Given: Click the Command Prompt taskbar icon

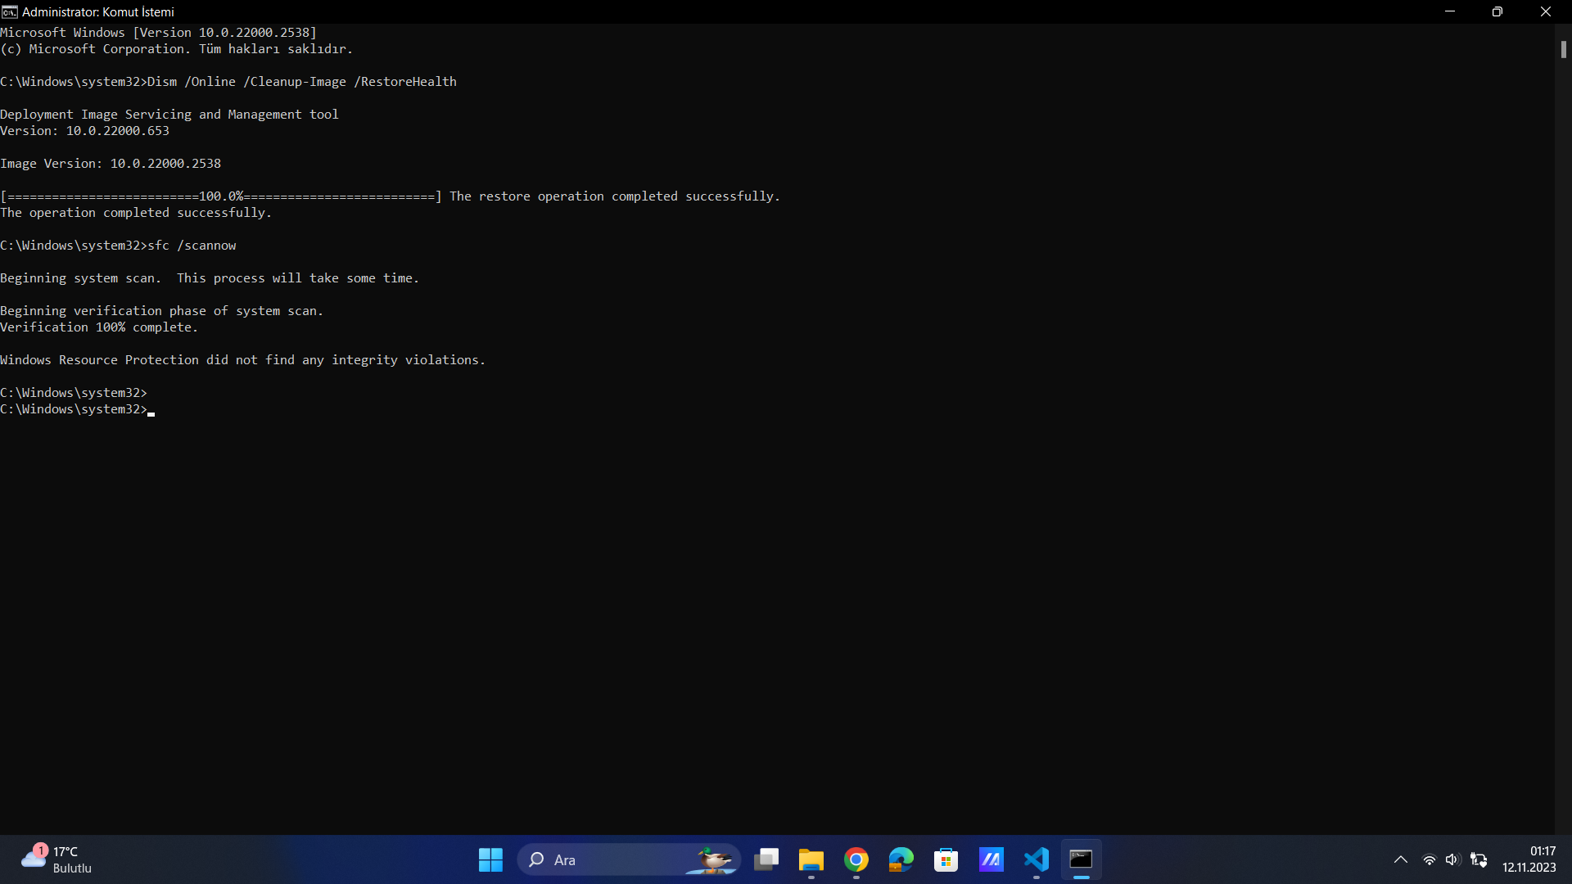Looking at the screenshot, I should click(1082, 859).
